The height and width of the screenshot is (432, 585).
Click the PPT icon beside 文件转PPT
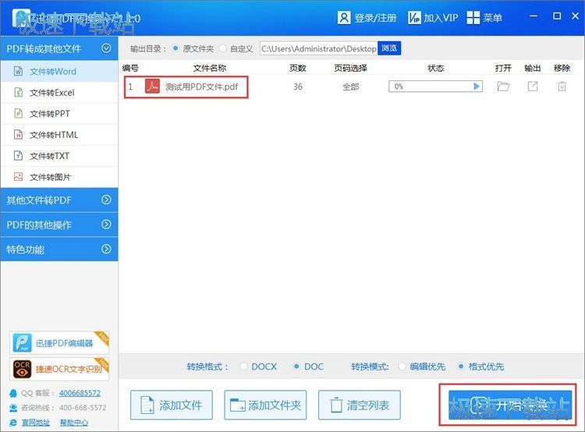(x=18, y=113)
